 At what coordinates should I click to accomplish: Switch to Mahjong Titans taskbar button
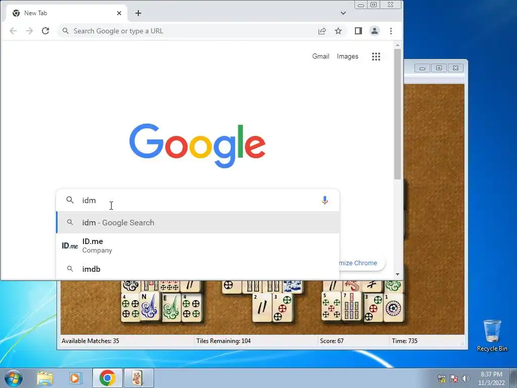coord(138,378)
